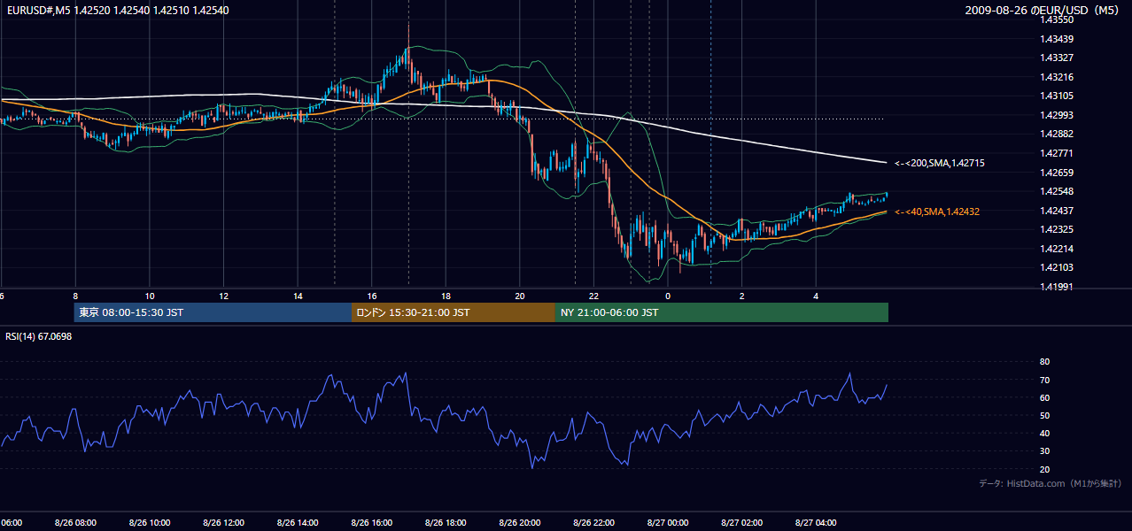Screen dimensions: 1132x531
Task: Click price level 1.41991 on axis
Action: tap(1058, 287)
